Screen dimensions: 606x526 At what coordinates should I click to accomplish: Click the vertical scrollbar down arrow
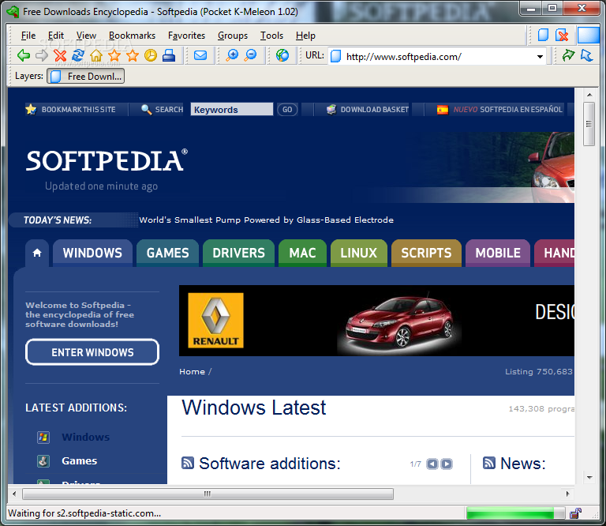589,478
